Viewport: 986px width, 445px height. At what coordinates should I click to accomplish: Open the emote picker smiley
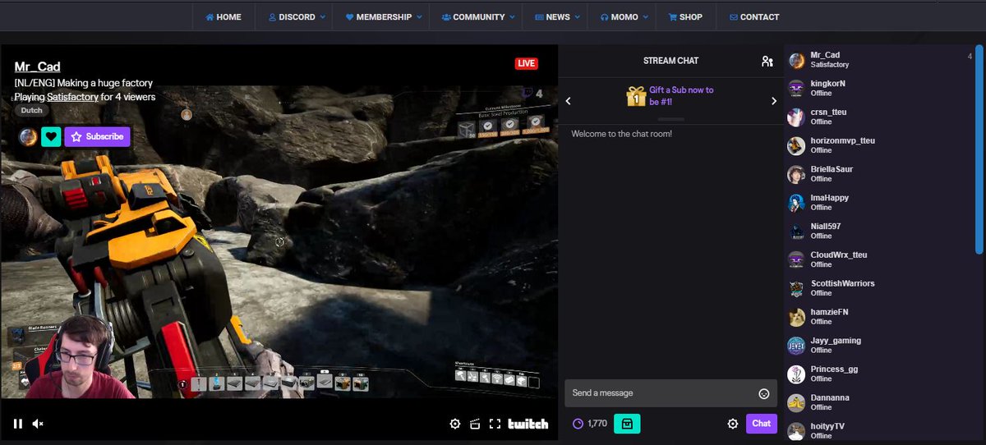coord(763,393)
